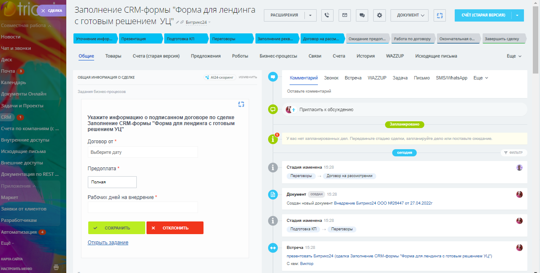Open the gear settings icon

[379, 15]
